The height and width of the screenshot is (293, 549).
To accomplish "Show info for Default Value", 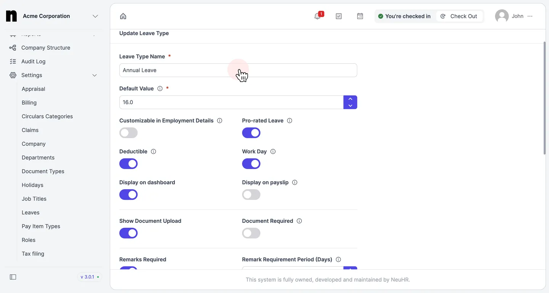I will 160,89.
